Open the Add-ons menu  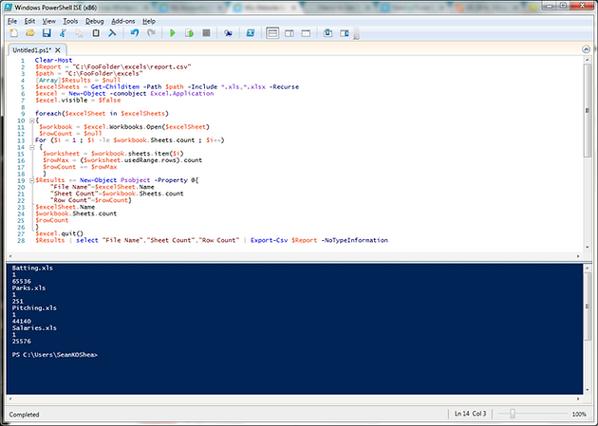(122, 21)
